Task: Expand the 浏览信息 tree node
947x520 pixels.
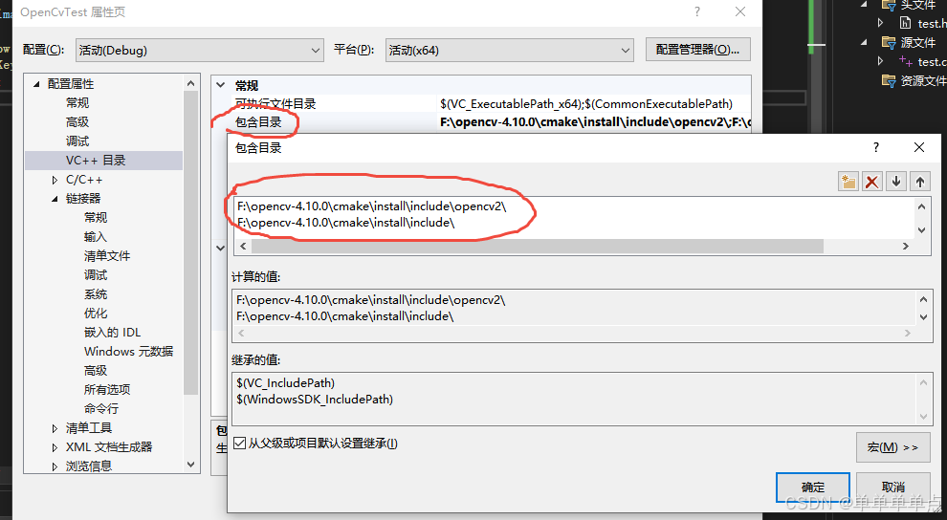Action: pyautogui.click(x=55, y=466)
